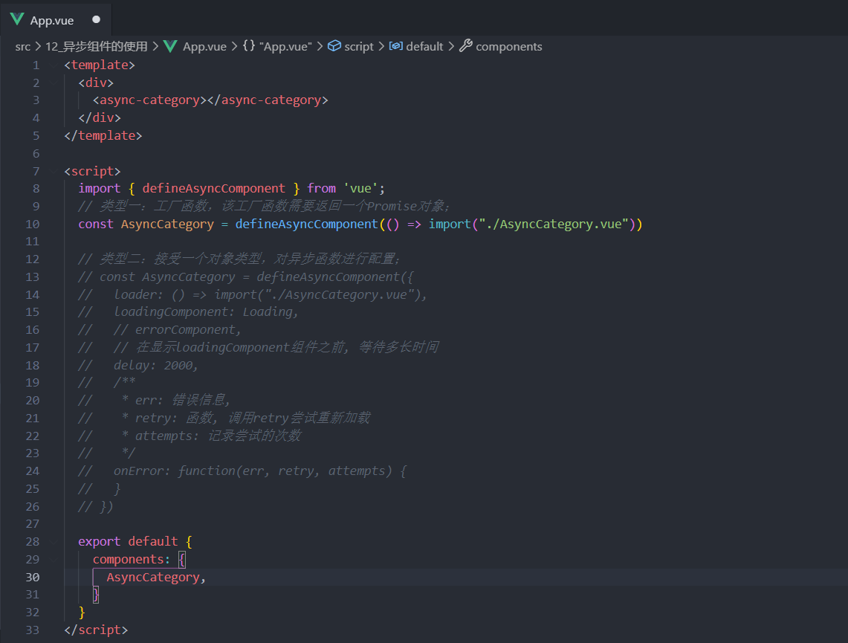
Task: Click the curly-braces symbol before "App.vue" breadcrumb
Action: pos(249,46)
